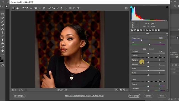179x101 pixels.
Task: Switch to the Camera Calibration panel tab
Action: (x=153, y=30)
